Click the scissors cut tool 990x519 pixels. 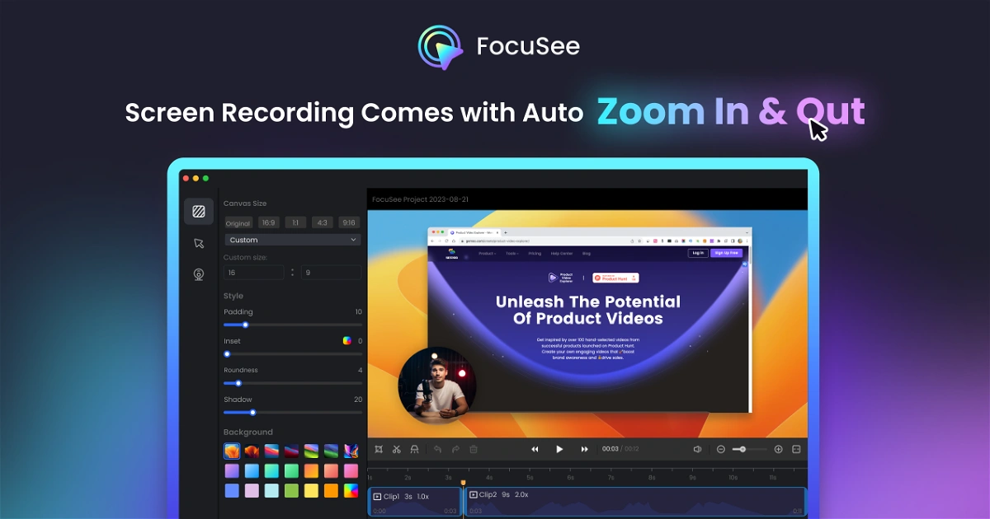pos(397,449)
